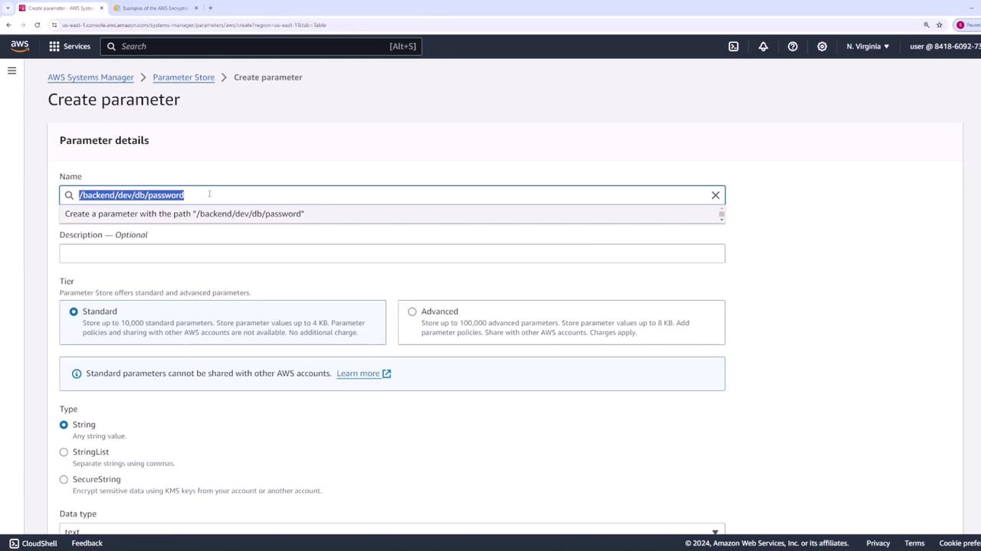Go to the AWS Systems Manager breadcrumb
Viewport: 981px width, 551px height.
(x=90, y=77)
